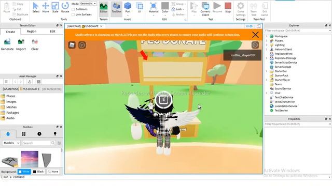
Task: Open Toolbox Inventory grid tab icon
Action: [x=24, y=134]
